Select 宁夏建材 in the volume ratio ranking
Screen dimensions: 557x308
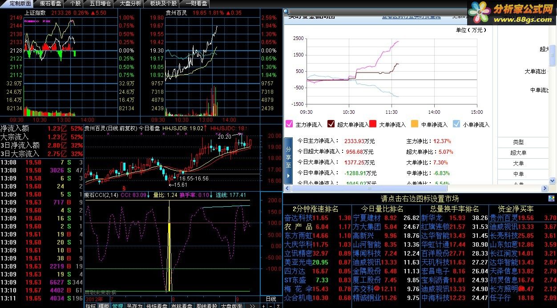(x=367, y=218)
